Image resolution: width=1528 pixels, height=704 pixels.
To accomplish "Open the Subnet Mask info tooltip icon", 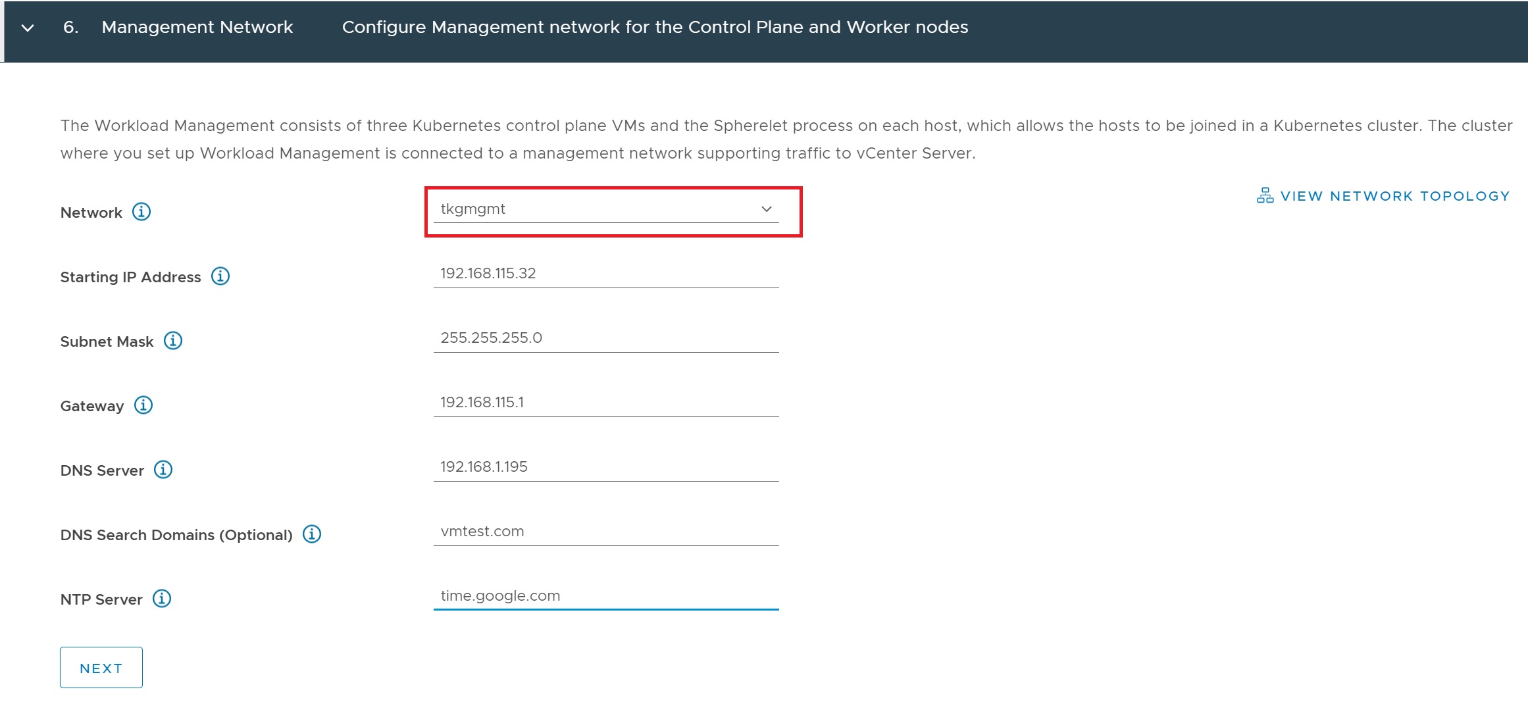I will (173, 341).
